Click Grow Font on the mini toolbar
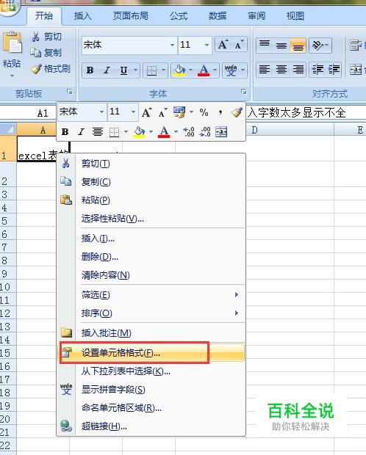The image size is (366, 455). (146, 112)
